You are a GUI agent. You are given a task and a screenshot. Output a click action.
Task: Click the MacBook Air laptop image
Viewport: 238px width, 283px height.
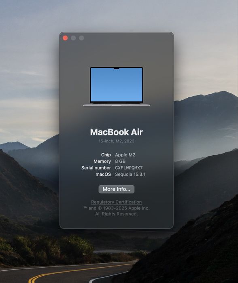point(117,87)
